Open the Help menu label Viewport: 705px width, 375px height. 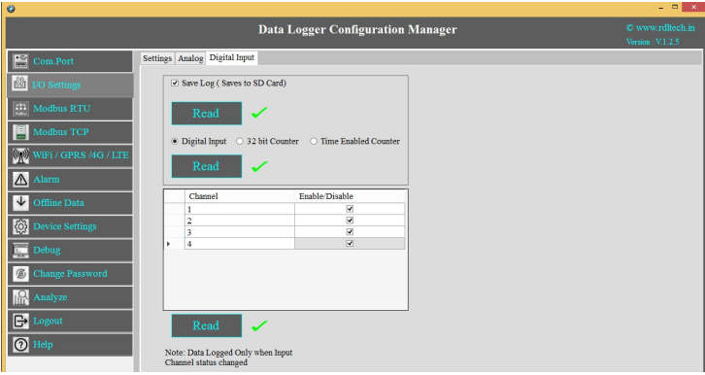click(43, 345)
